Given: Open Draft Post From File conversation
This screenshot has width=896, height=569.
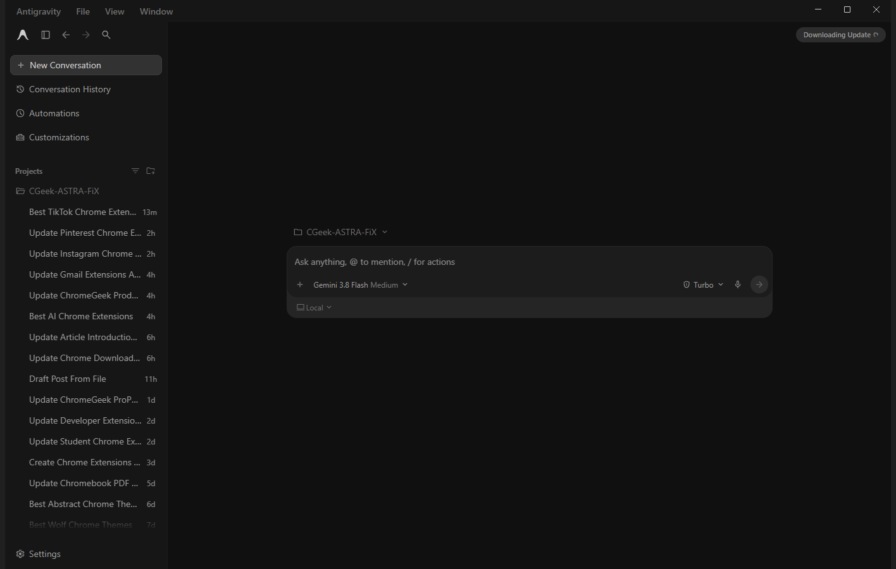Looking at the screenshot, I should pyautogui.click(x=86, y=379).
